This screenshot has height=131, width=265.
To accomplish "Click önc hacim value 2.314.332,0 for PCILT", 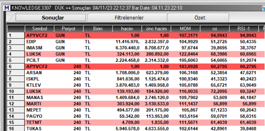I will 157,60.
